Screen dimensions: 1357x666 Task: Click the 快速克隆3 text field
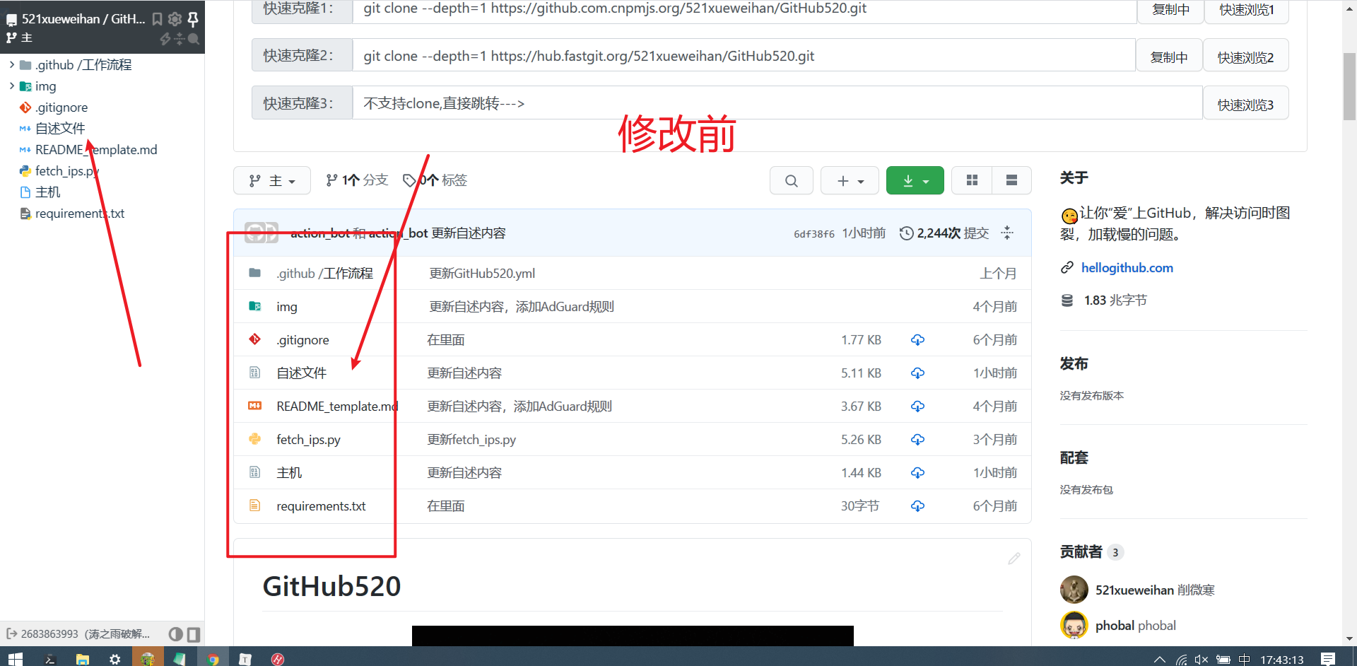tap(777, 103)
